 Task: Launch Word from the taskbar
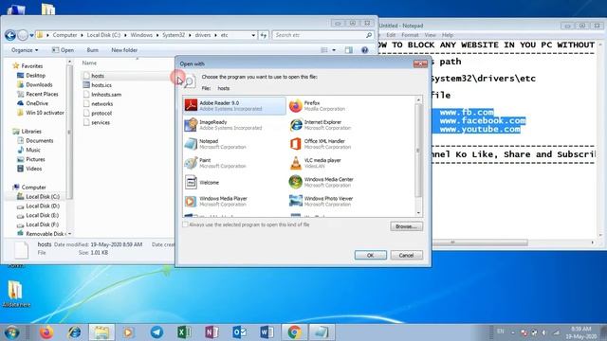click(x=267, y=332)
